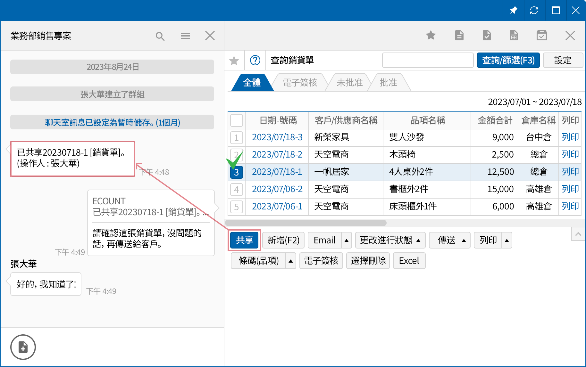Click the 共享 button
This screenshot has width=586, height=367.
point(244,240)
